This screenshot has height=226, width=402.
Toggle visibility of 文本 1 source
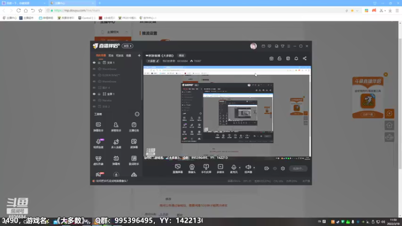pyautogui.click(x=94, y=62)
